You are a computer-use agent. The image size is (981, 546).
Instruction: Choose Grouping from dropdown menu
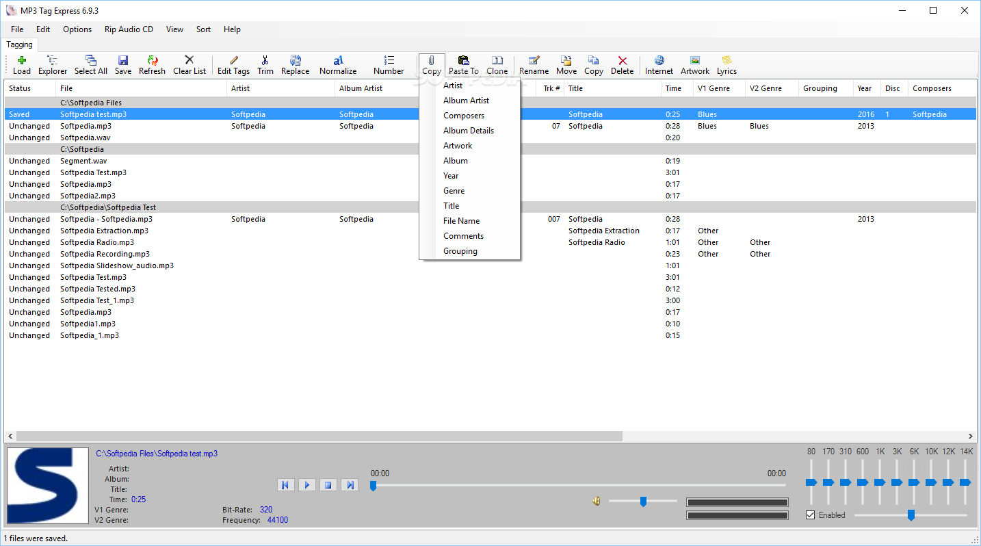pyautogui.click(x=470, y=251)
